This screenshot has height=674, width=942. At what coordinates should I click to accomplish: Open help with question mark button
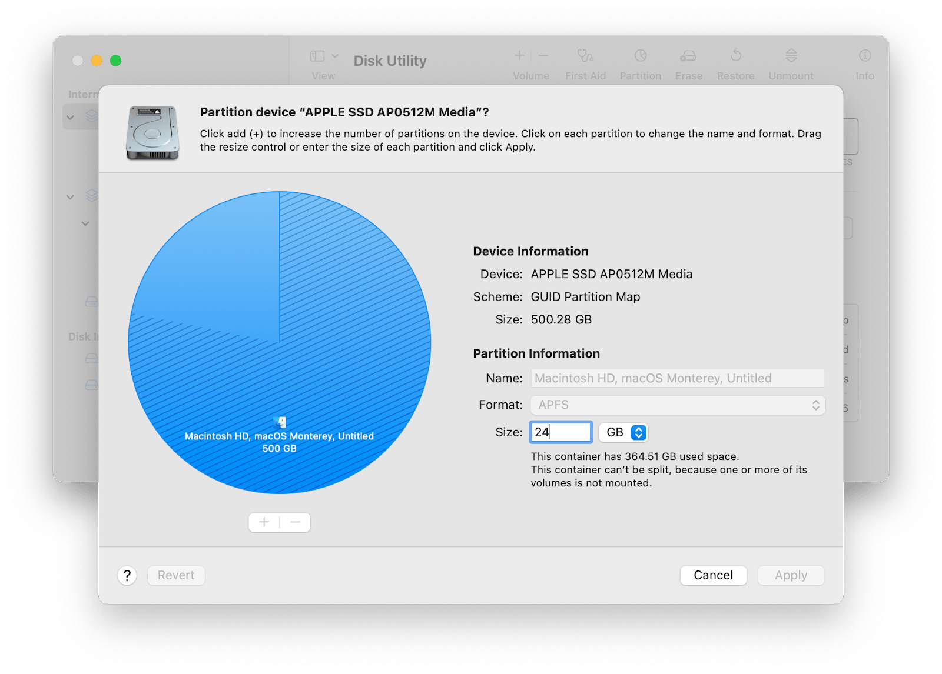click(127, 575)
